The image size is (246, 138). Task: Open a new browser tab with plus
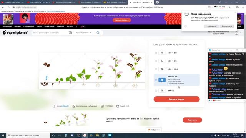coord(157,2)
